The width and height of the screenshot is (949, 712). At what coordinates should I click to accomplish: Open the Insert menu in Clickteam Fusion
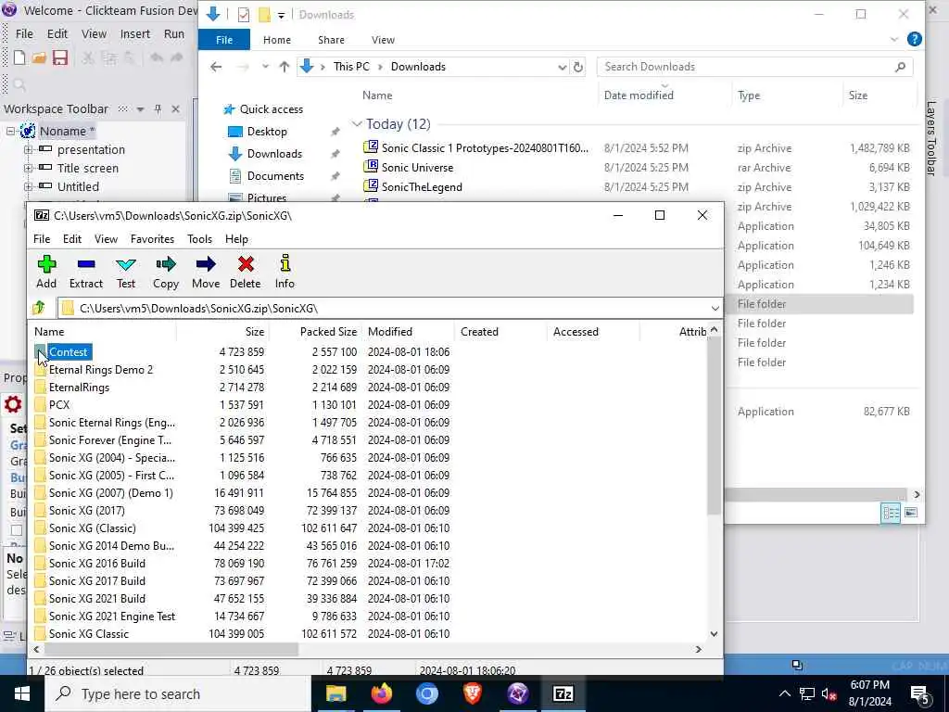[x=135, y=34]
